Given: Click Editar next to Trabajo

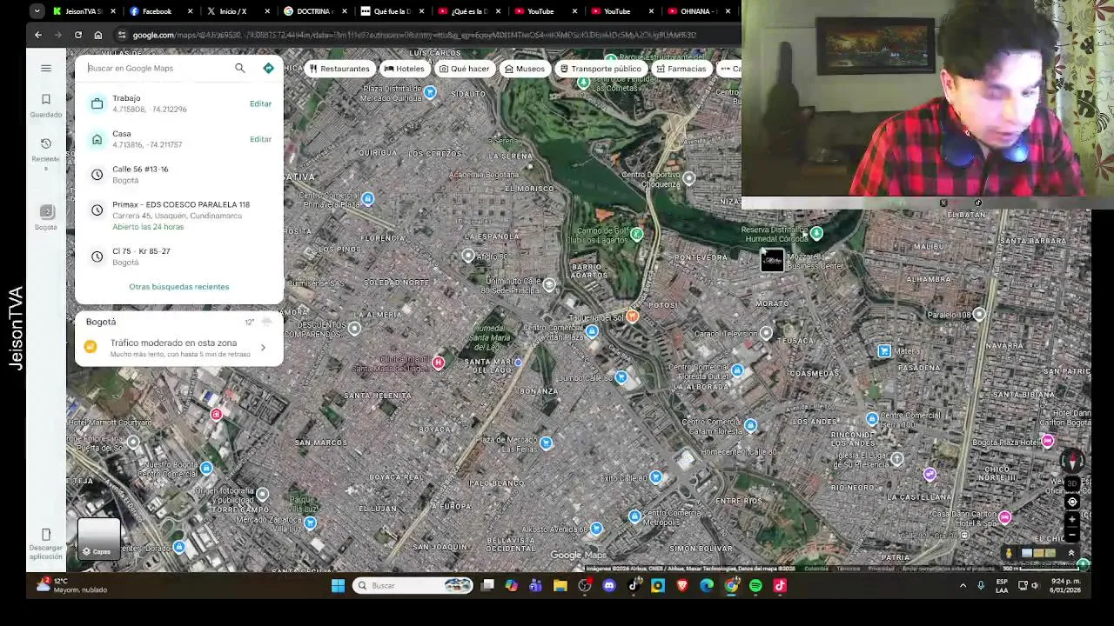Looking at the screenshot, I should pos(260,103).
